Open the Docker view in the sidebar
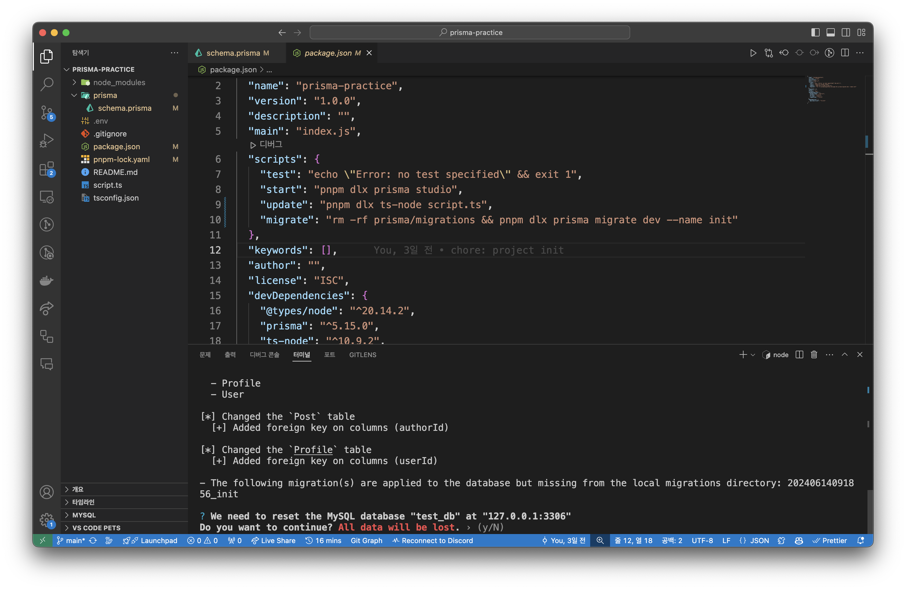906x590 pixels. (47, 280)
